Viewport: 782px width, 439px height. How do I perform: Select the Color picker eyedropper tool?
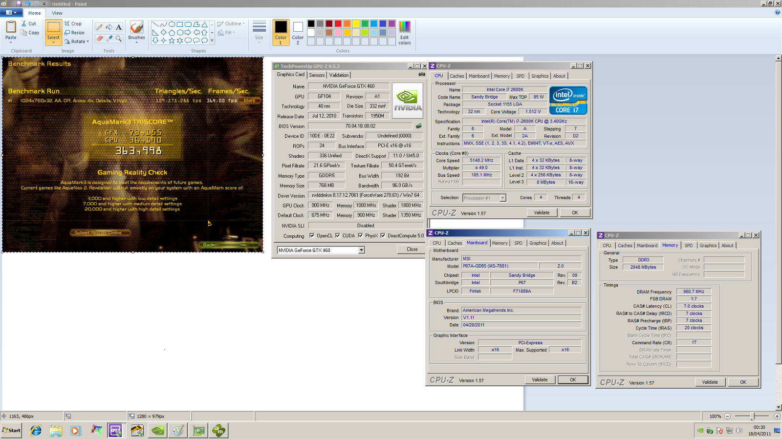(x=109, y=38)
